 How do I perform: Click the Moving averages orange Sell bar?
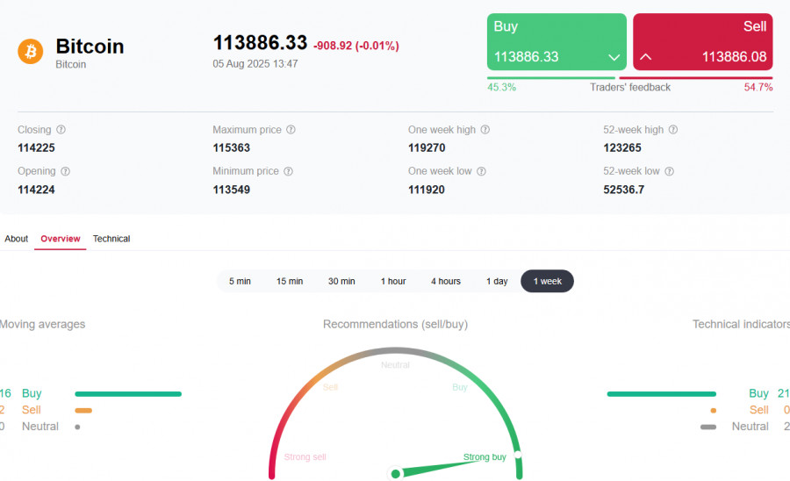point(83,411)
